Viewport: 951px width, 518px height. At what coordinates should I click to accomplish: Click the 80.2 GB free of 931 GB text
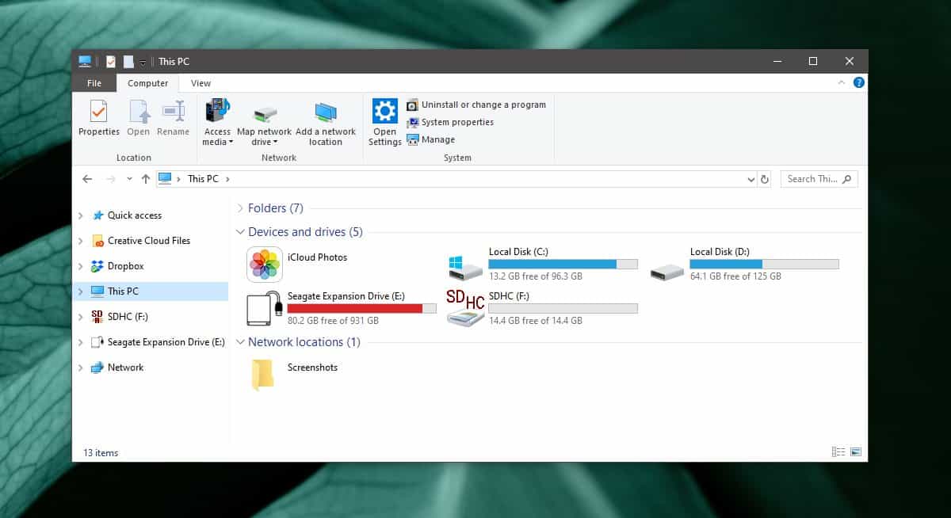[333, 321]
